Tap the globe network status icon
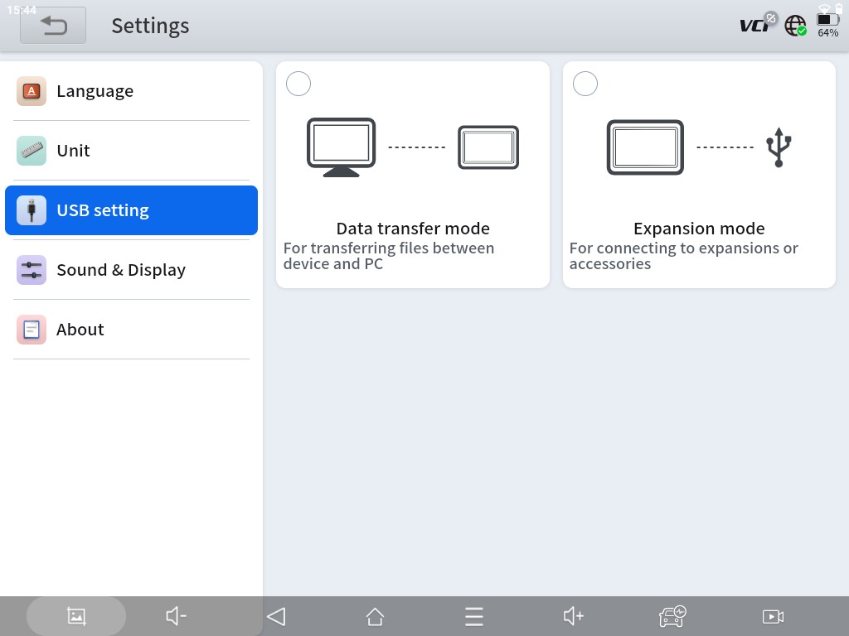 pos(795,26)
